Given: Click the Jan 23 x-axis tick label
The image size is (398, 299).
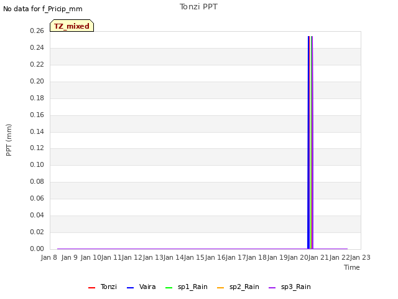Looking at the screenshot, I should [361, 257].
